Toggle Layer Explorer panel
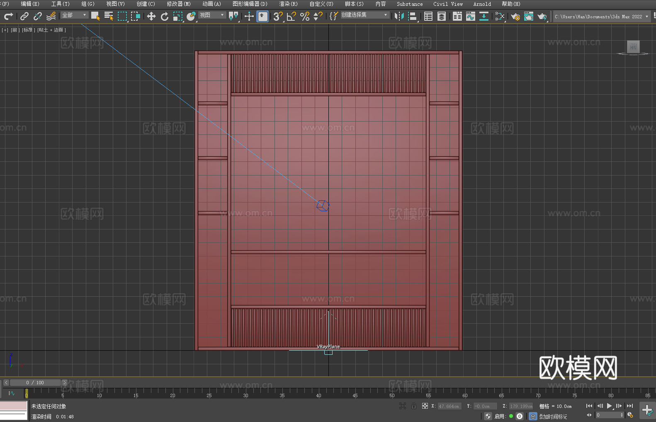This screenshot has width=656, height=422. (x=442, y=16)
